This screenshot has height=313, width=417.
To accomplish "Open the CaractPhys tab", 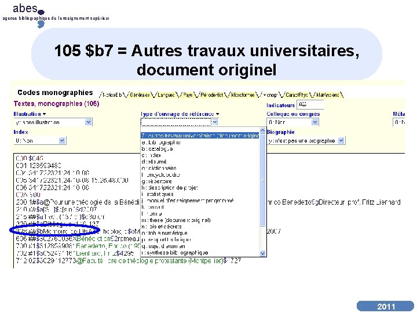I will pyautogui.click(x=297, y=94).
